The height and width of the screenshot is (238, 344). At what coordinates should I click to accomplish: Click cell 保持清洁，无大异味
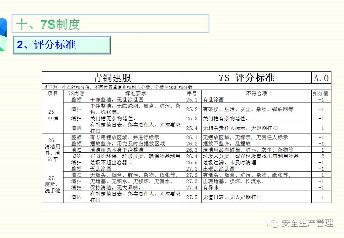(136, 187)
